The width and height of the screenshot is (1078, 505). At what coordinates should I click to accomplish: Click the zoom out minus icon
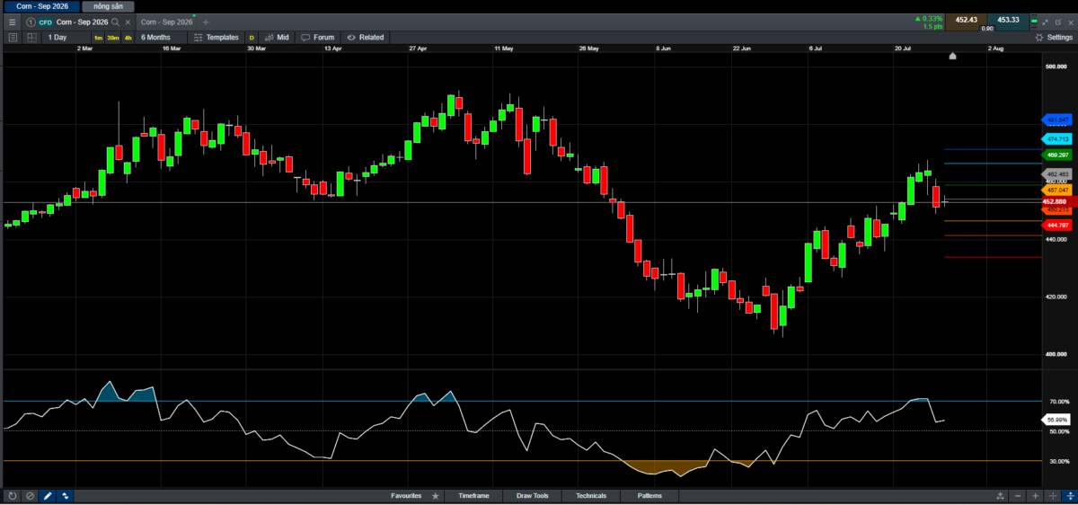1018,495
